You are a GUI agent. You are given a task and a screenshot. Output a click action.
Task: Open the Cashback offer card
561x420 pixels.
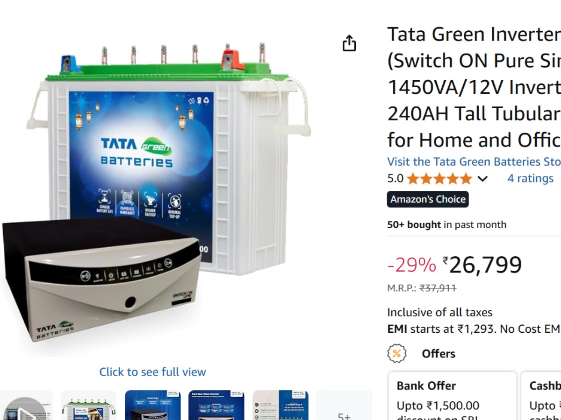pos(541,396)
